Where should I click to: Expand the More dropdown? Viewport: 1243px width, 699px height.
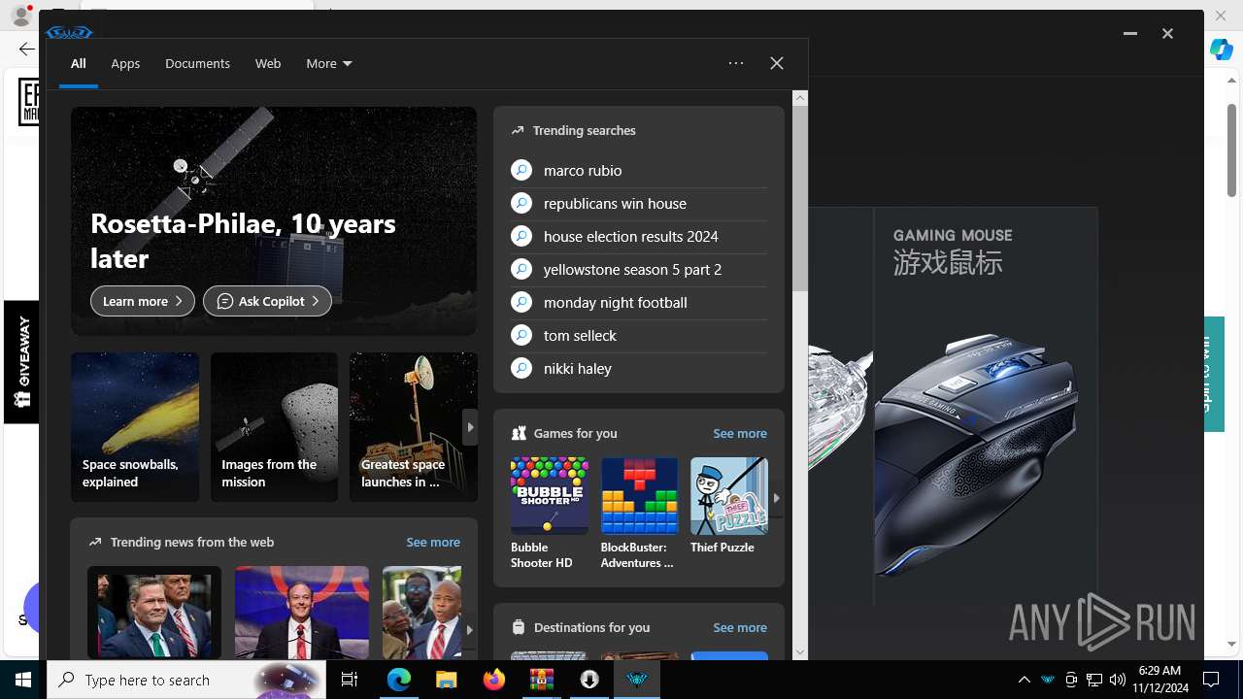(x=329, y=63)
